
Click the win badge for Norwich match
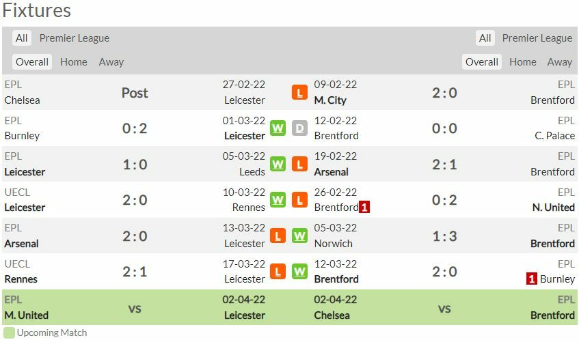click(299, 236)
